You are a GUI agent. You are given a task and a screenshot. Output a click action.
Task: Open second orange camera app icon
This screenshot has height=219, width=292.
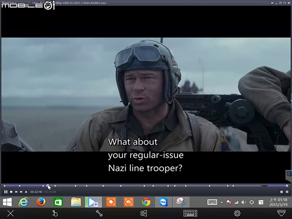click(x=128, y=202)
